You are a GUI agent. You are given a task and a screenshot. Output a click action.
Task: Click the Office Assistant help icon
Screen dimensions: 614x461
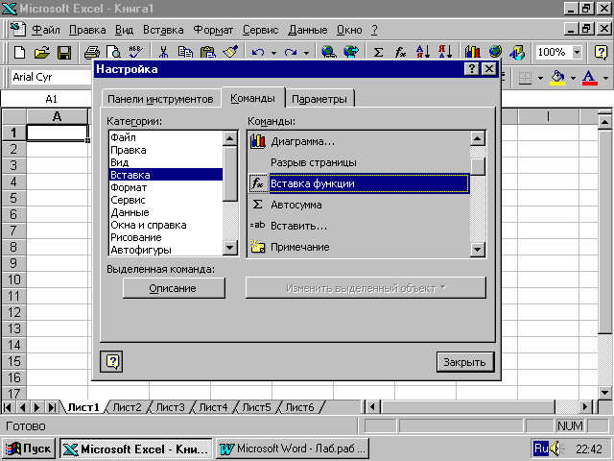coord(602,52)
